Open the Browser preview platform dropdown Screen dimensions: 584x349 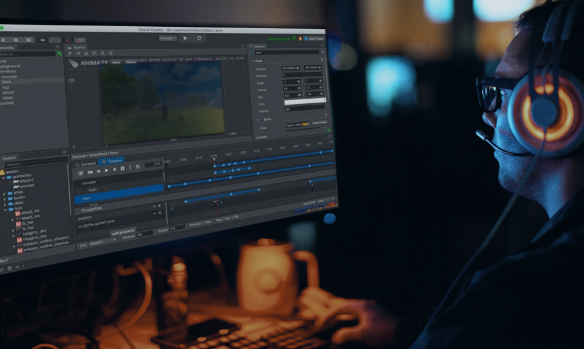pos(168,38)
